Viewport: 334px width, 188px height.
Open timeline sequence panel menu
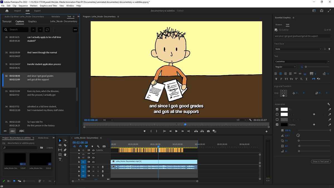click(x=101, y=138)
